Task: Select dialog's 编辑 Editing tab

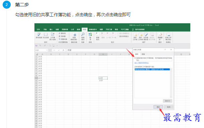Action: click(137, 54)
